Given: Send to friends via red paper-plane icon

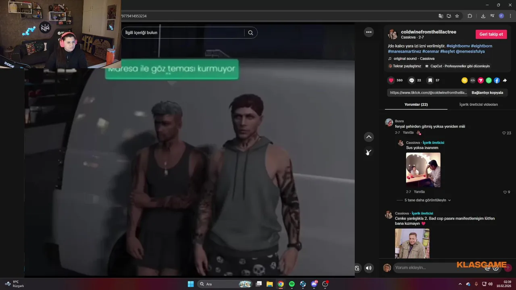Looking at the screenshot, I should [x=481, y=81].
